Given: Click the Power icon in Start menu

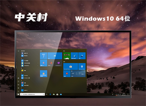Looking at the screenshot, I should [x=18, y=91].
